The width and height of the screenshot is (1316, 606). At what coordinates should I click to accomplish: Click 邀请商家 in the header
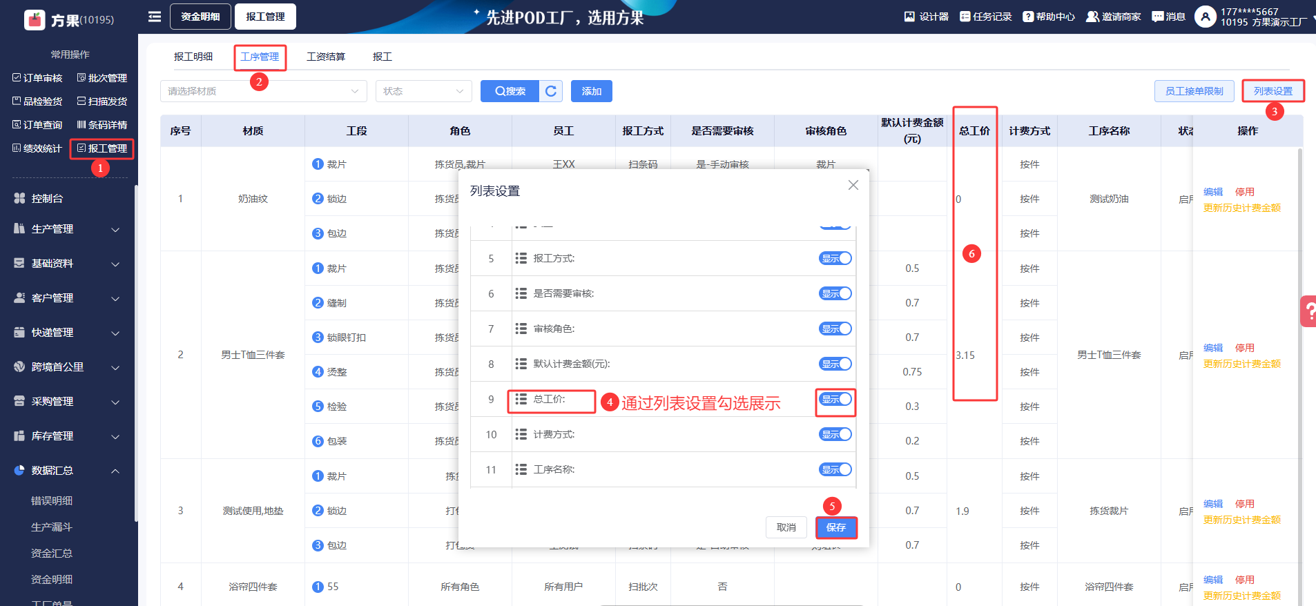pyautogui.click(x=1114, y=17)
